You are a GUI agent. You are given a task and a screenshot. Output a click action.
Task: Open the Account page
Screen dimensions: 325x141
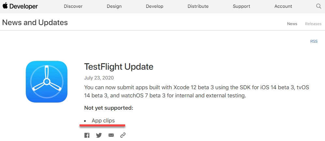coord(283,7)
